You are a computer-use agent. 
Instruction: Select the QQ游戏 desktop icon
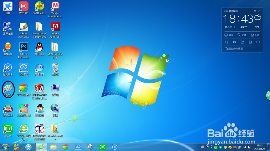(39, 110)
